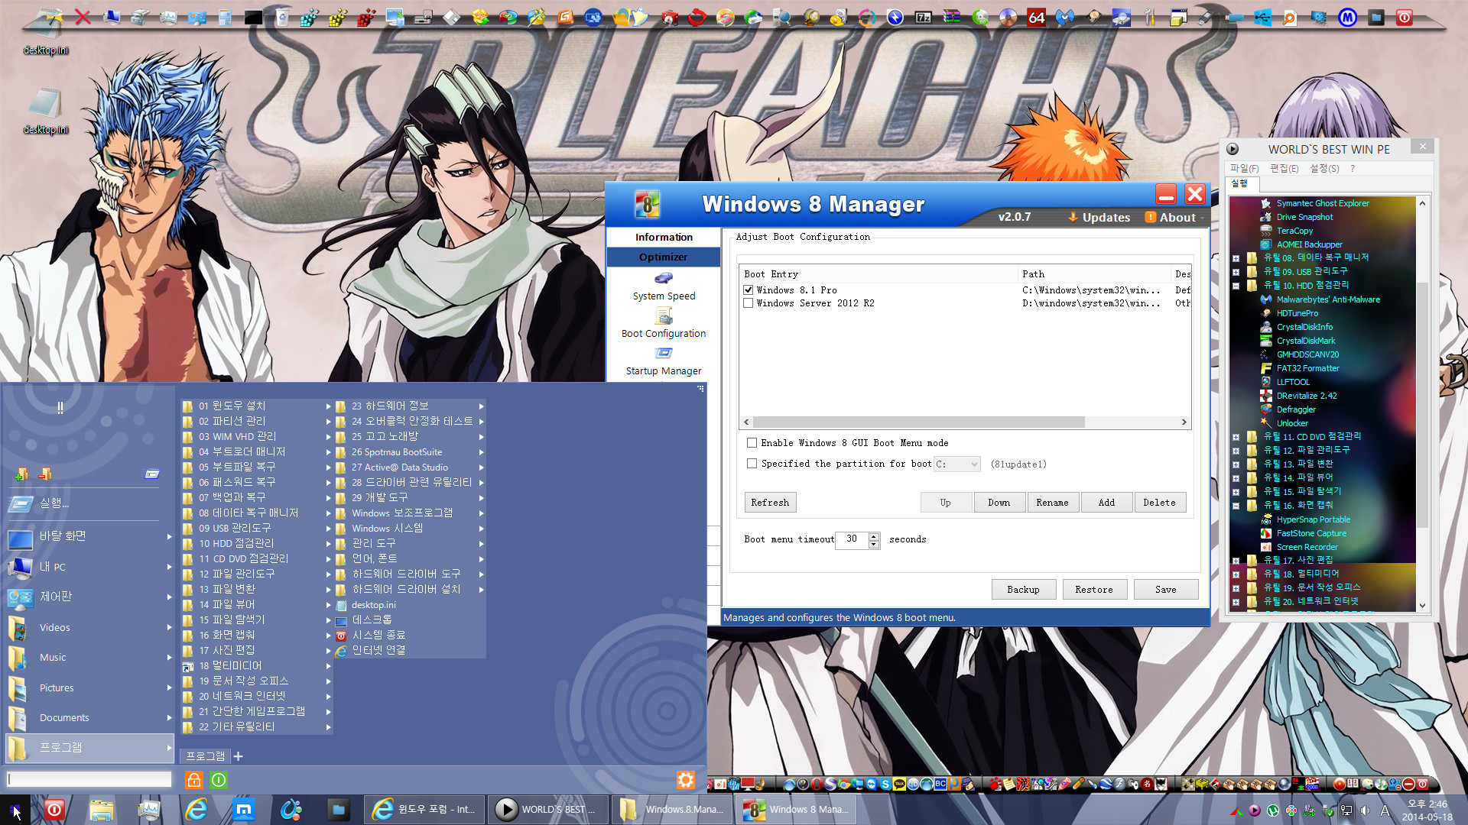This screenshot has width=1468, height=825.
Task: Check the Windows 8.1 Pro boot entry
Action: point(749,290)
